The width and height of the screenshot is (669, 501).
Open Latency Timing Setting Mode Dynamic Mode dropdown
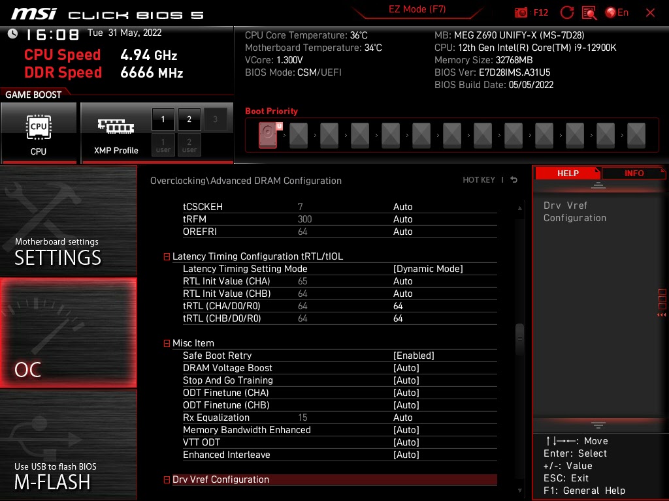pos(428,269)
